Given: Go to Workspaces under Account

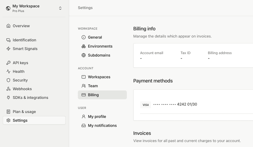Looking at the screenshot, I should [99, 77].
